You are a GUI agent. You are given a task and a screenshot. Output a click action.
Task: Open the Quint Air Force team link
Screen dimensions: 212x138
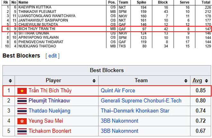pyautogui.click(x=118, y=90)
